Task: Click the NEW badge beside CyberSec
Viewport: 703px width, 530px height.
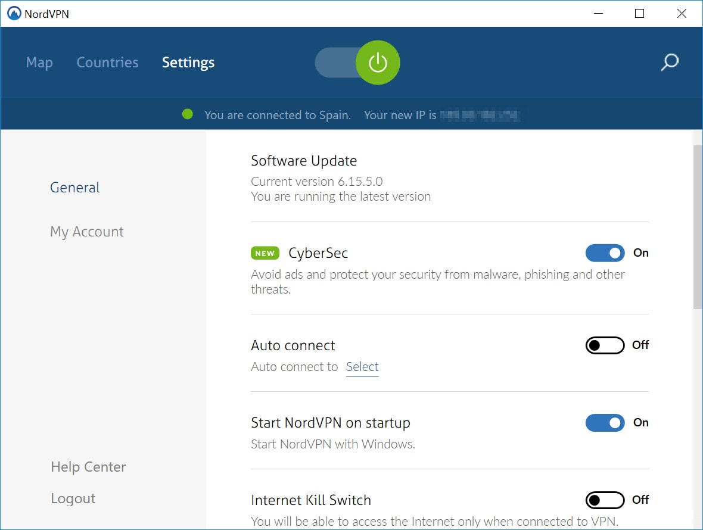Action: pyautogui.click(x=265, y=253)
